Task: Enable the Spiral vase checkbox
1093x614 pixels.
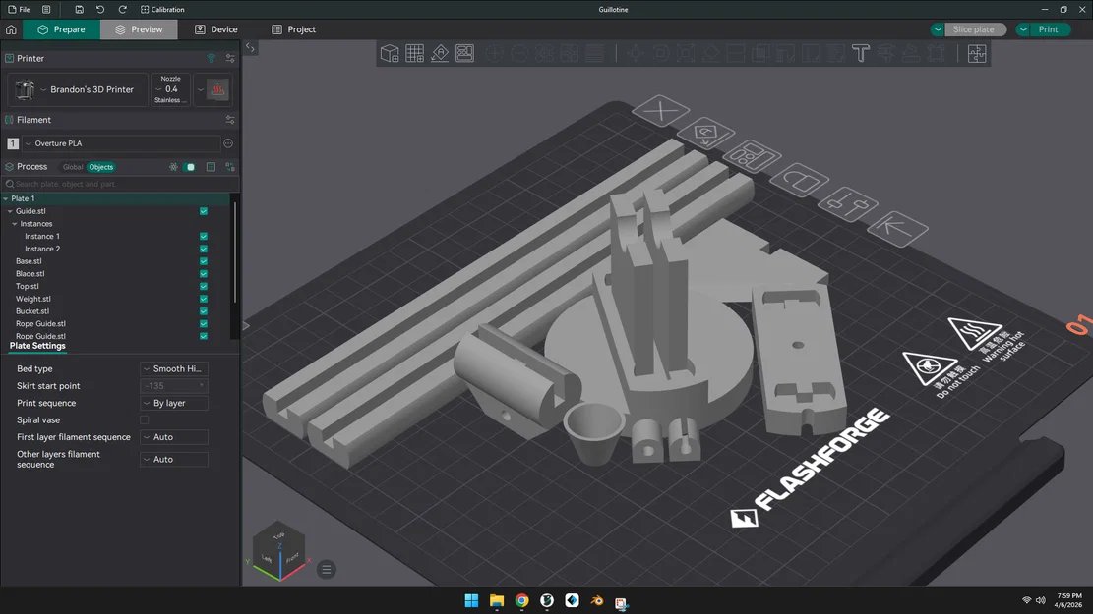Action: (145, 419)
